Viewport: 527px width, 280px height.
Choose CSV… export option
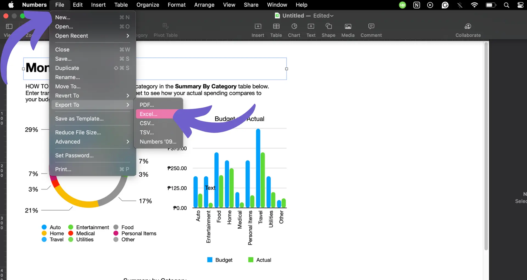[159, 123]
